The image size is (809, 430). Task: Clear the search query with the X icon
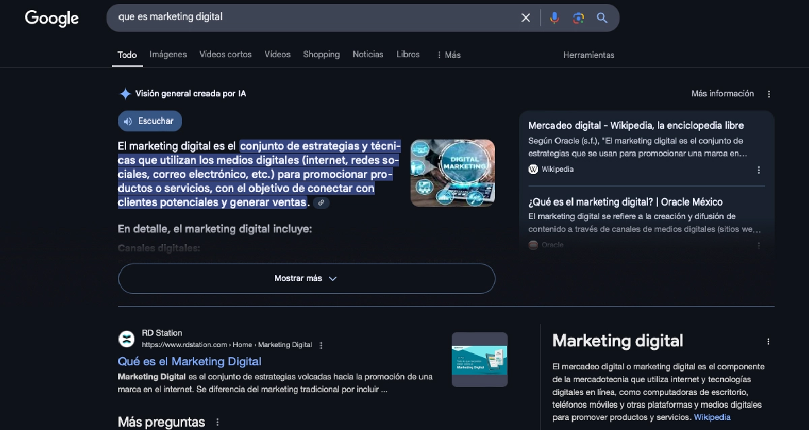click(x=526, y=18)
